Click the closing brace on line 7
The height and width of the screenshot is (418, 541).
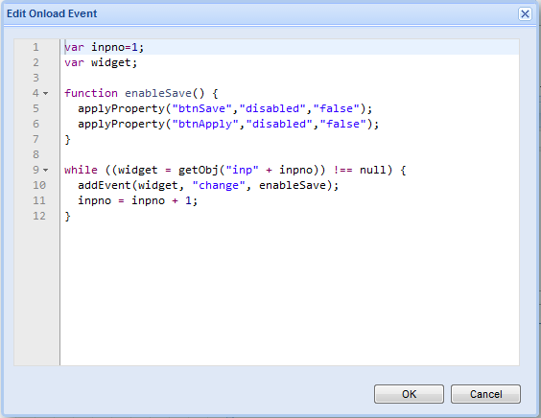click(67, 139)
